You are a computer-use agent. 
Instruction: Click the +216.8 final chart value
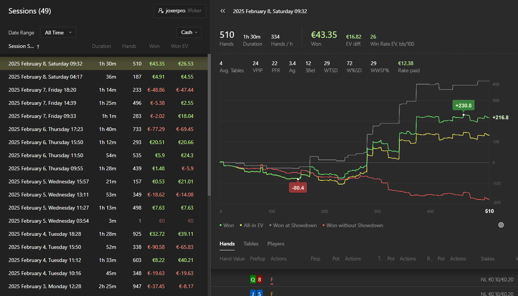tap(500, 118)
